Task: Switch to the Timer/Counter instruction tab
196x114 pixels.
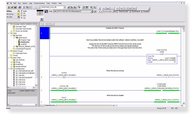Action: point(123,12)
